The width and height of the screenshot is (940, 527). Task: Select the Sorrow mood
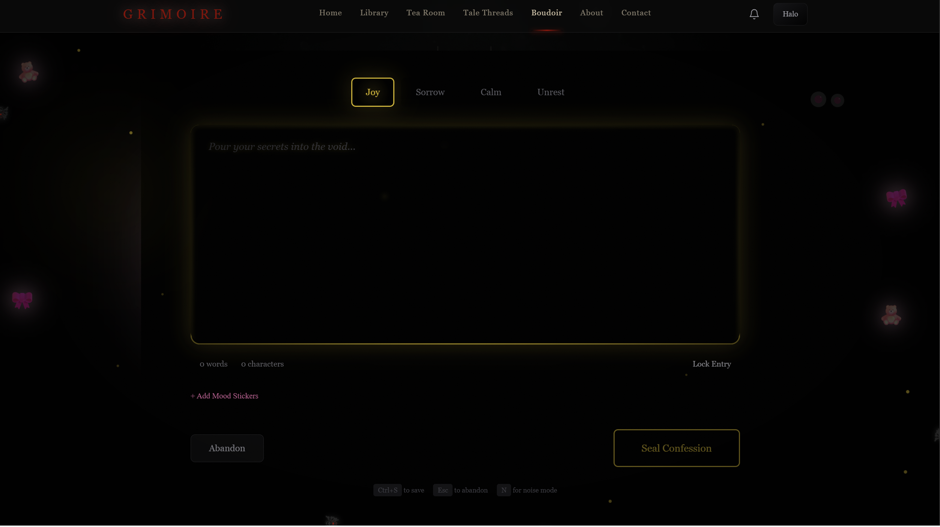coord(430,92)
